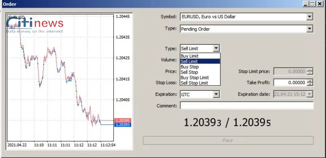
Task: Choose Sell Limit from the list
Action: (200, 61)
